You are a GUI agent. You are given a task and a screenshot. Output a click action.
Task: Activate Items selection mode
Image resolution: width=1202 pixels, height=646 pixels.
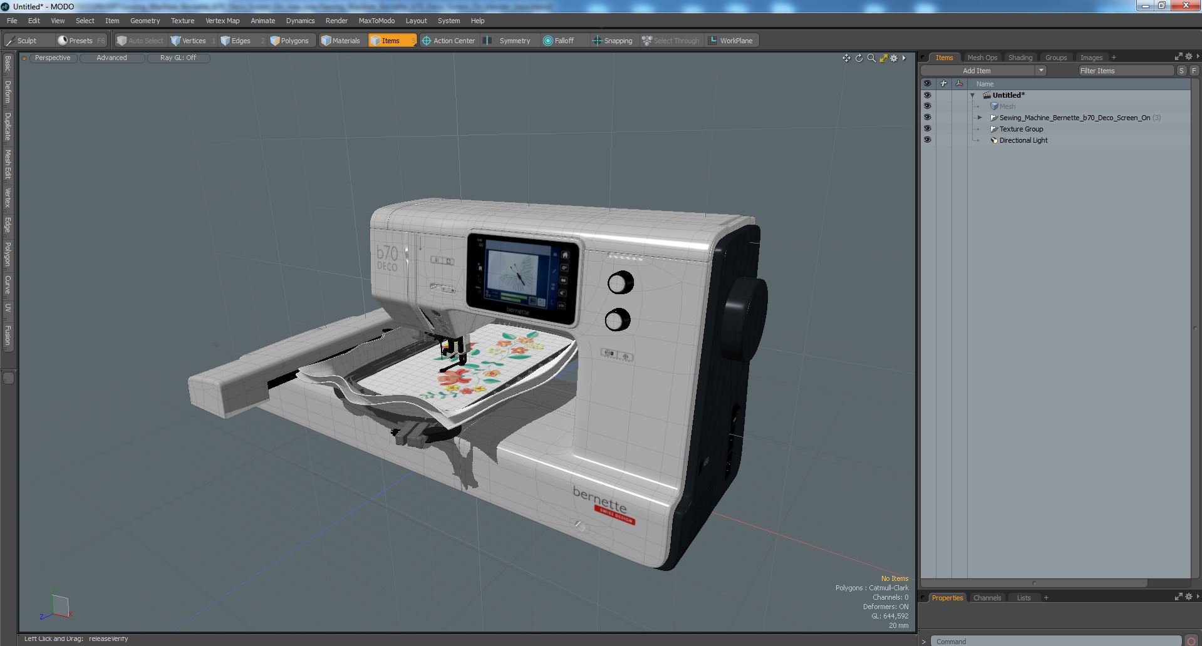(392, 41)
